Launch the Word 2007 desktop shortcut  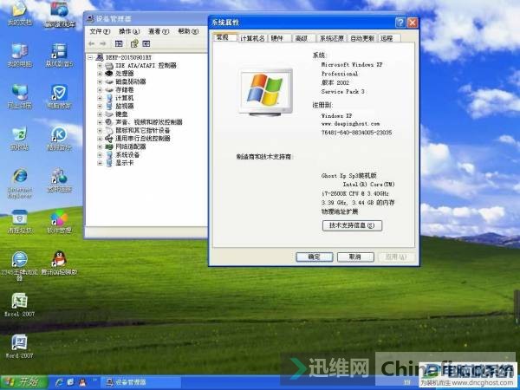point(20,346)
